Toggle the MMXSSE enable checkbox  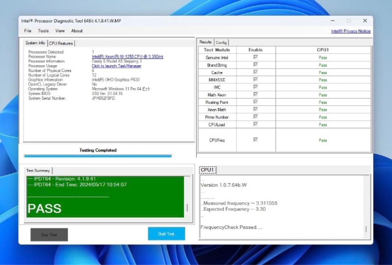point(255,79)
